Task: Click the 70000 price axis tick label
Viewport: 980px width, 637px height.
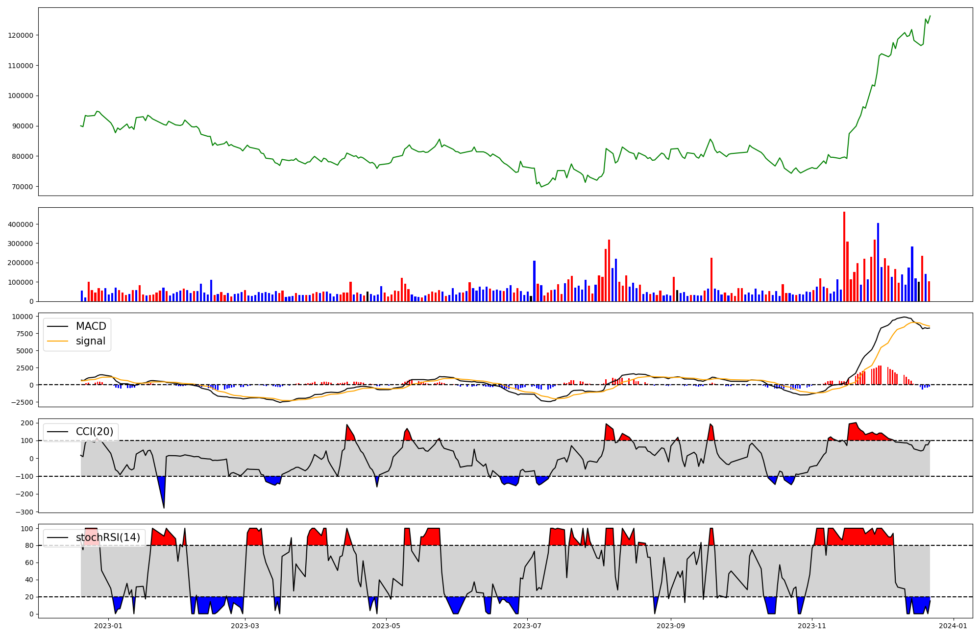Action: click(x=22, y=187)
